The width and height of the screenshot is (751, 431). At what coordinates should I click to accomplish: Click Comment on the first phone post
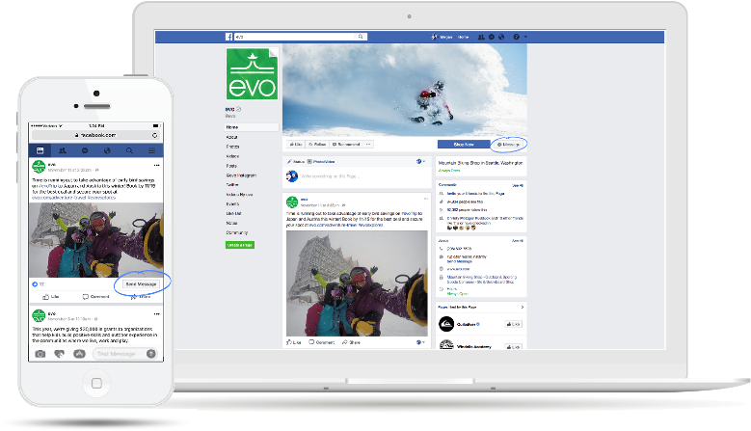coord(95,297)
